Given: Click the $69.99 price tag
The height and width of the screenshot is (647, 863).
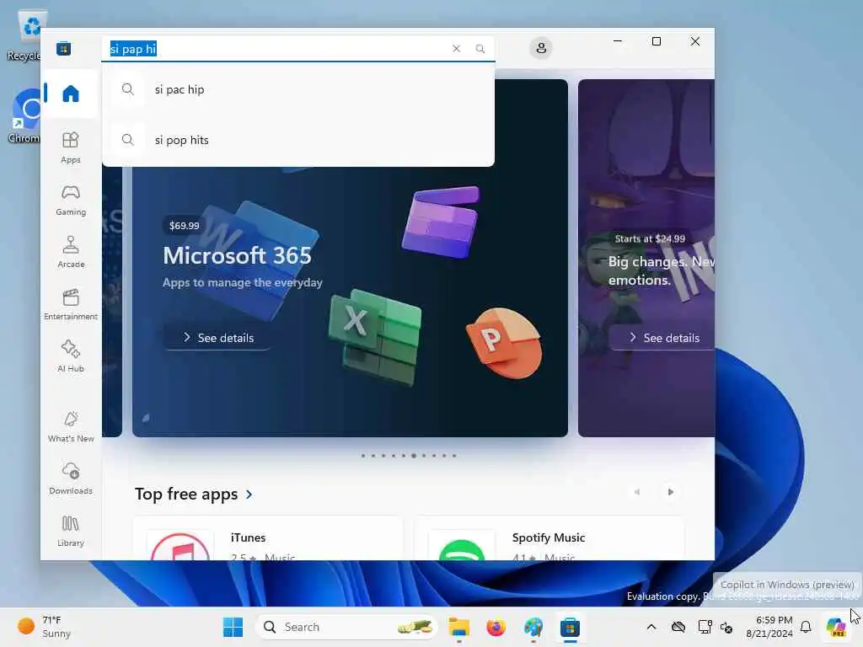Looking at the screenshot, I should coord(184,226).
